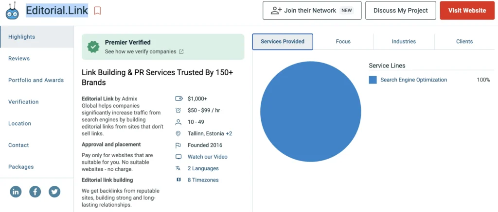Click the languages translate icon
The image size is (498, 212).
[178, 168]
